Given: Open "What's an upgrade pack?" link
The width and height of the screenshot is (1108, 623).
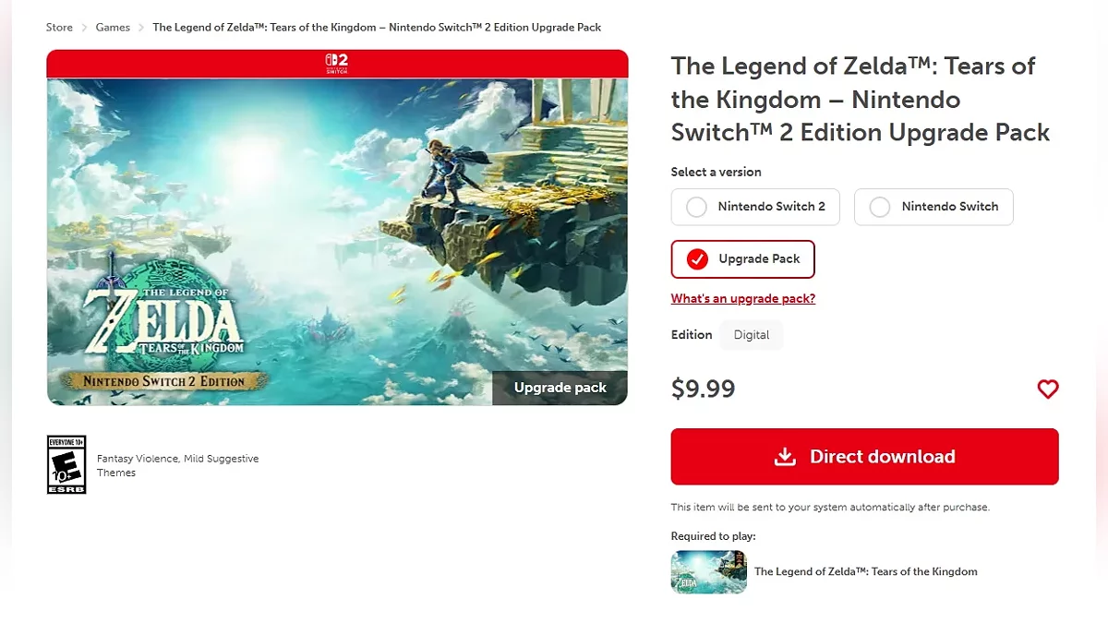Looking at the screenshot, I should click(x=743, y=298).
